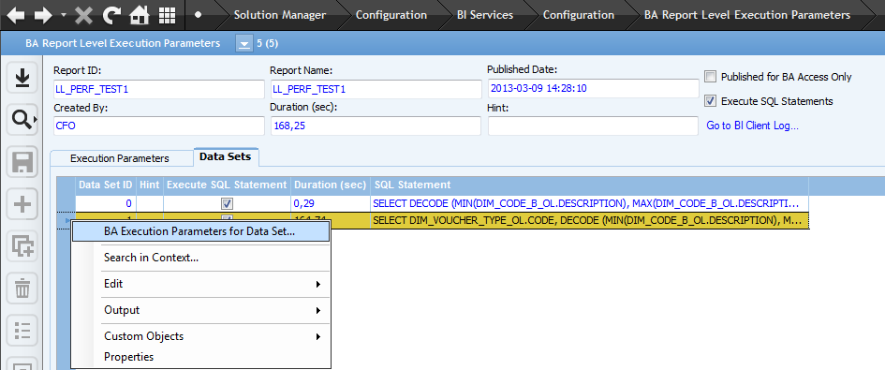Click the new record plus sidebar icon
The height and width of the screenshot is (370, 885).
tap(22, 204)
